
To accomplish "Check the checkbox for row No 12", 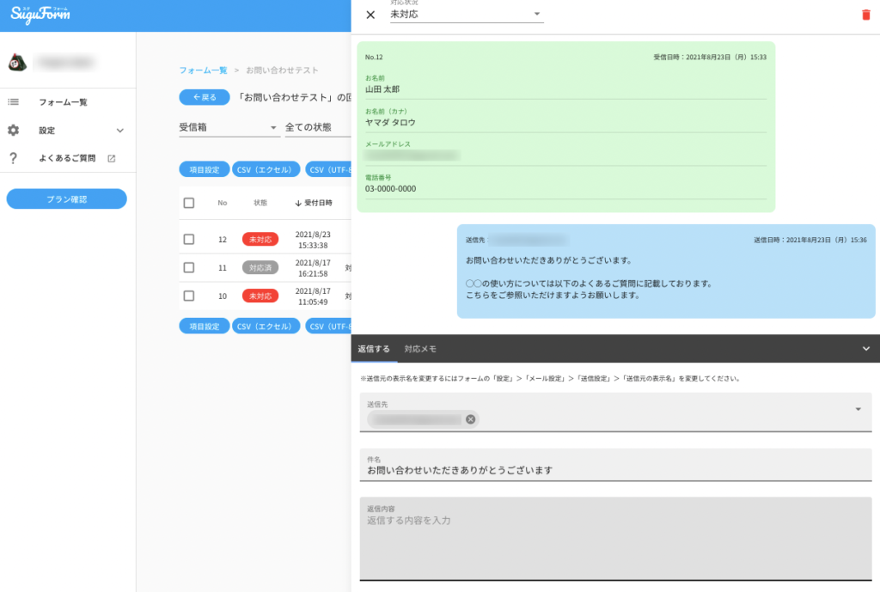I will coord(189,239).
